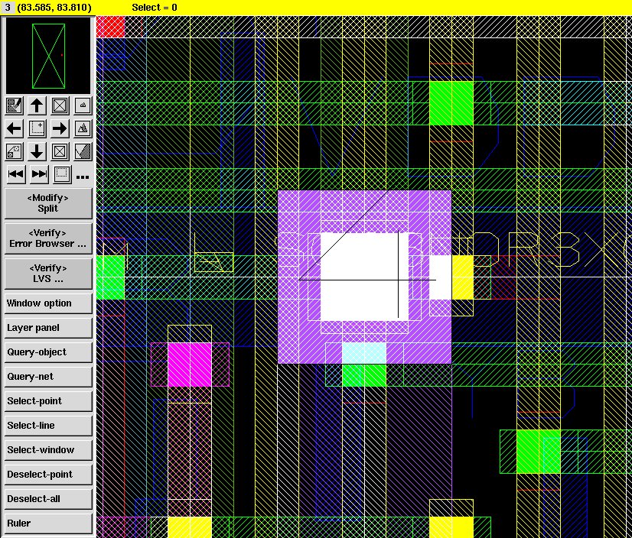Activate Query-object mode
The width and height of the screenshot is (632, 538).
tap(48, 352)
